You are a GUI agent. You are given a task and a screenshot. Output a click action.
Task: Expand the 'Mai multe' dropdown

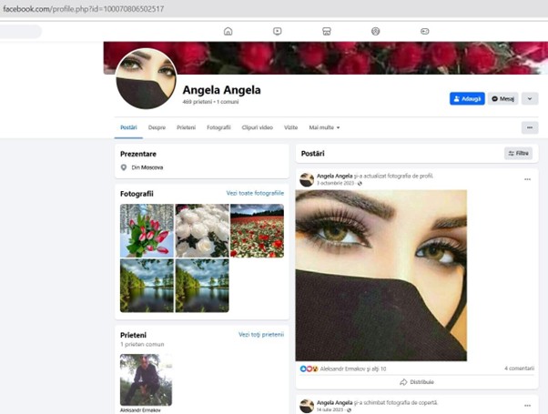tap(323, 128)
